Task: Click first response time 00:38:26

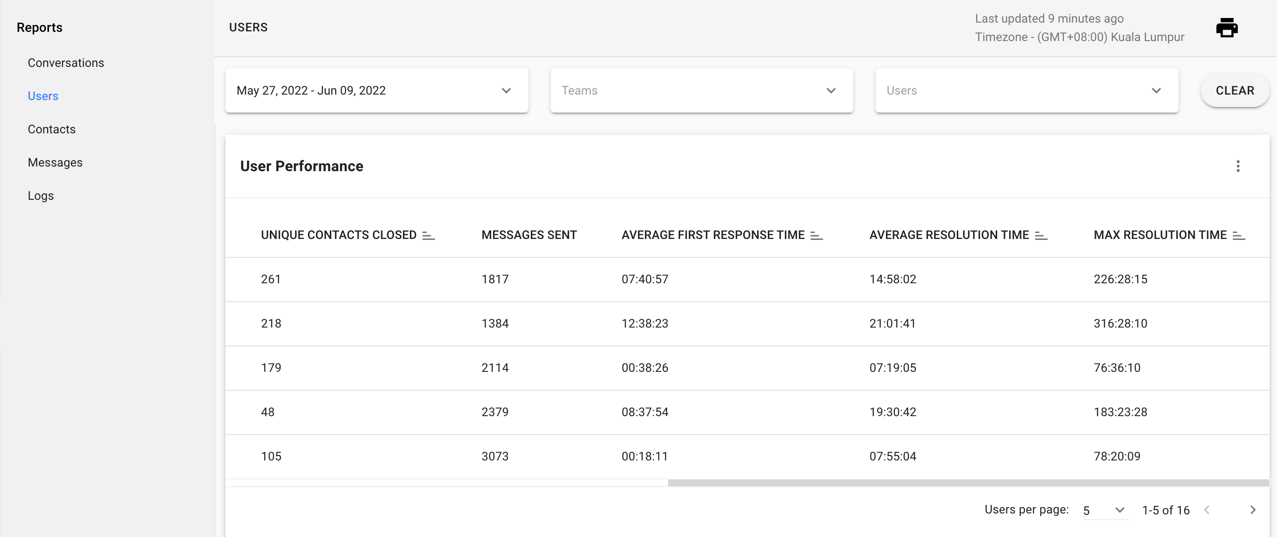Action: tap(645, 368)
